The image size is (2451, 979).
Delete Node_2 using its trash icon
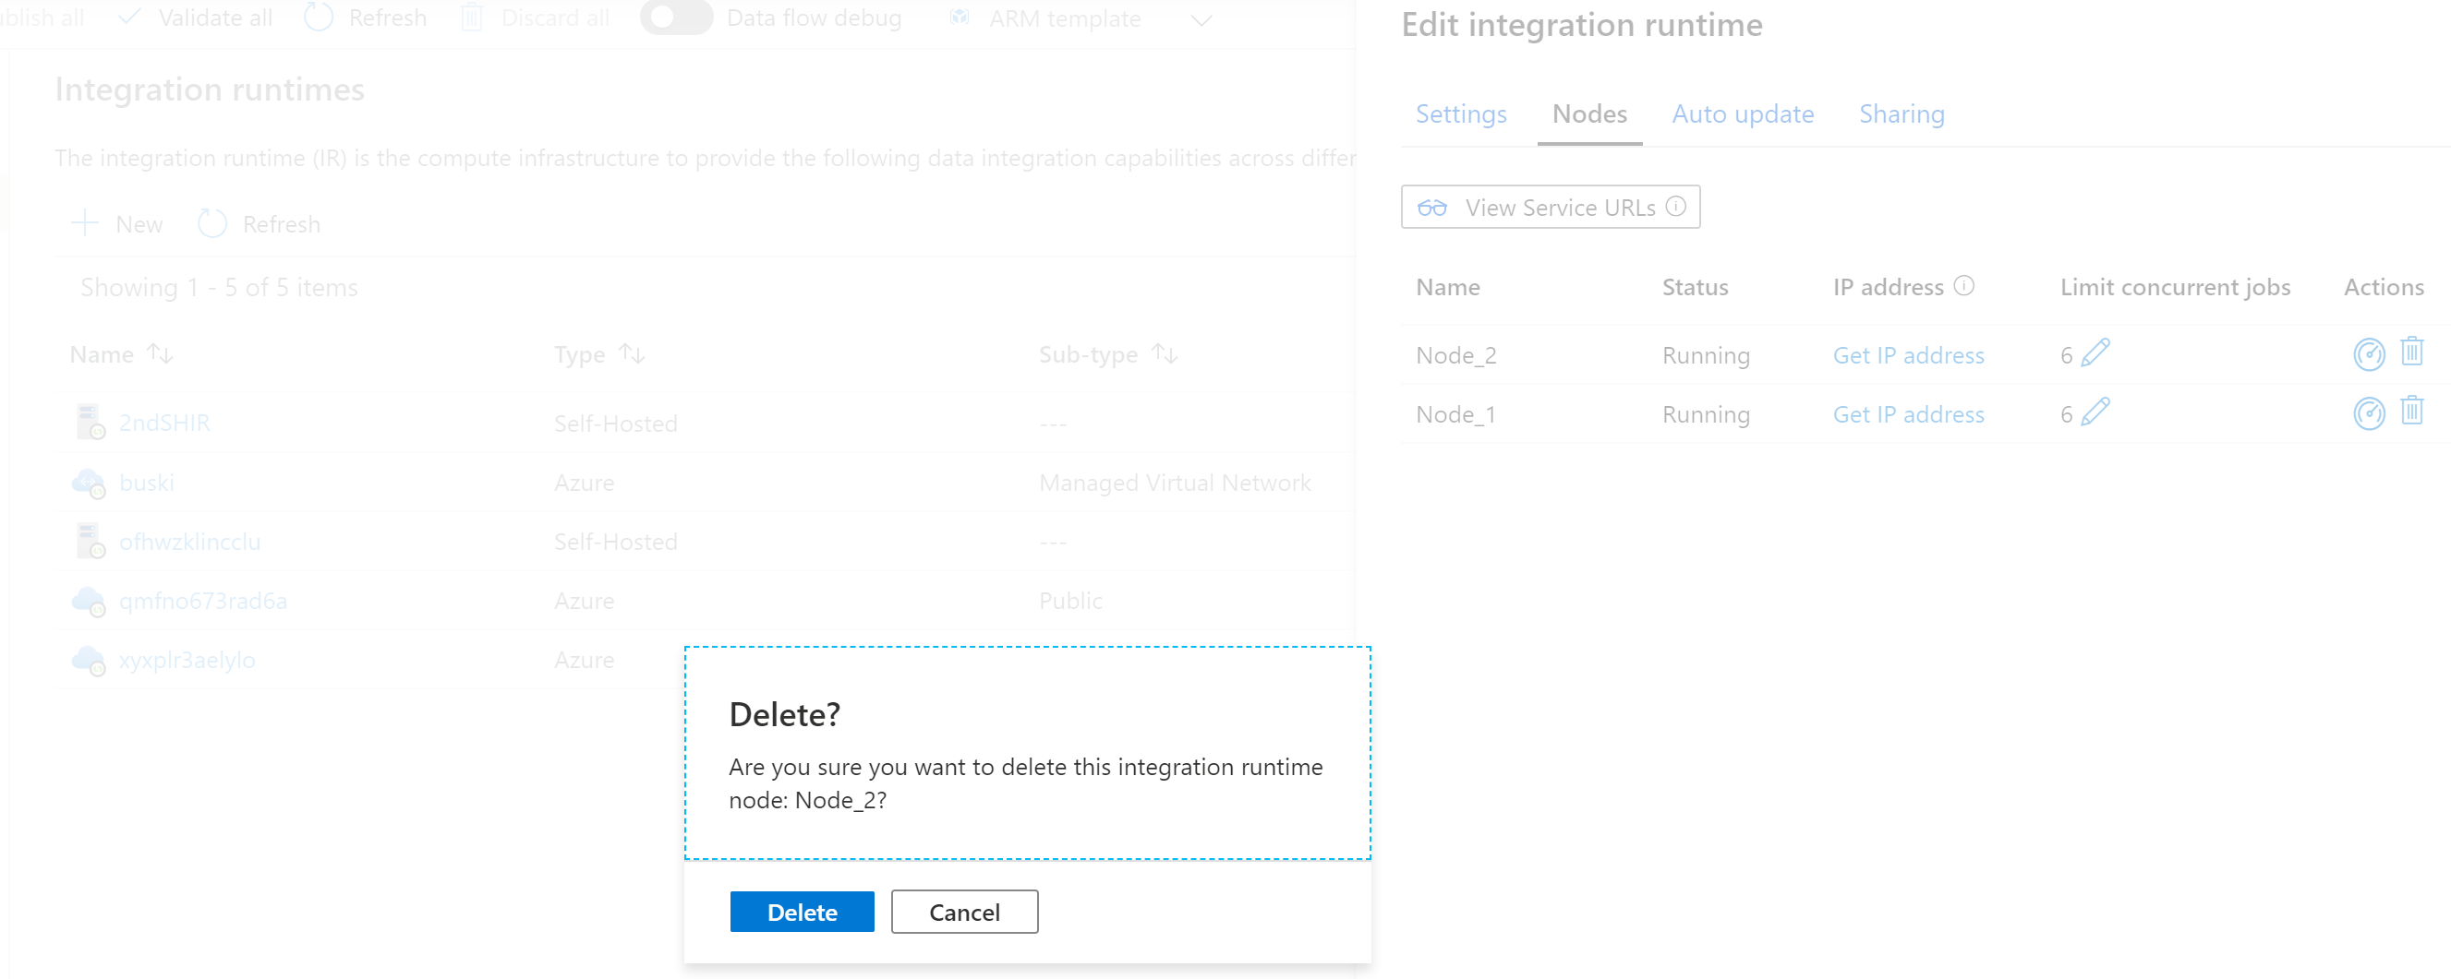tap(2414, 352)
